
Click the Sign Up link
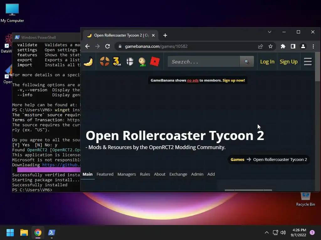pos(289,62)
